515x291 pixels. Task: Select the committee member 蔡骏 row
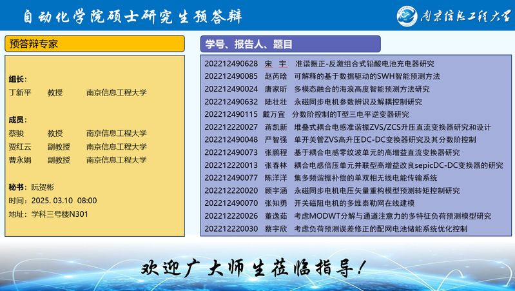pos(77,134)
